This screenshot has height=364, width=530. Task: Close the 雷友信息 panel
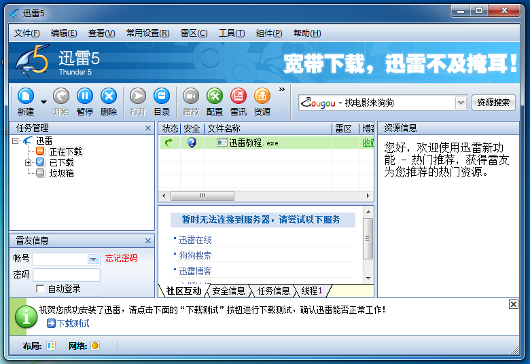tap(147, 240)
